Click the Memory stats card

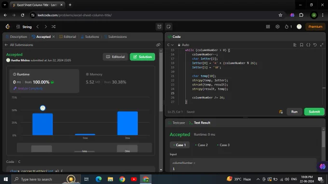pyautogui.click(x=118, y=80)
